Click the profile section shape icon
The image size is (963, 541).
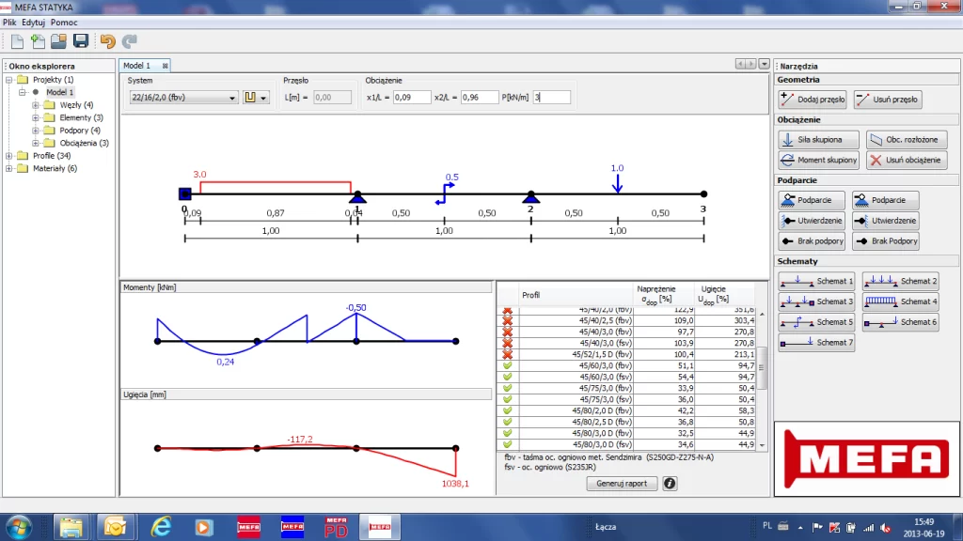250,98
